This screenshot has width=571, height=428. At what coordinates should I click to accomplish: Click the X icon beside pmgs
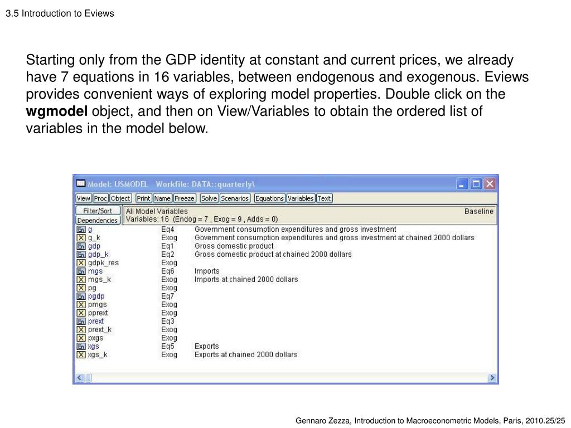[81, 305]
